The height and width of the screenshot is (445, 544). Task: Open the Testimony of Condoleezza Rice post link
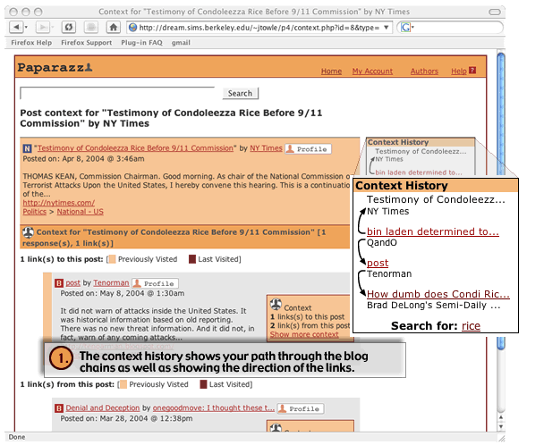[135, 148]
